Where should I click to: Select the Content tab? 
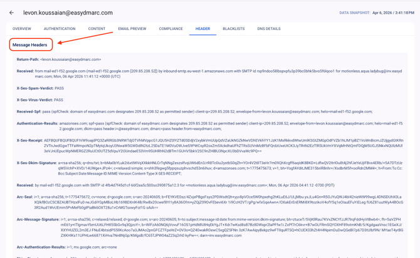(x=97, y=29)
